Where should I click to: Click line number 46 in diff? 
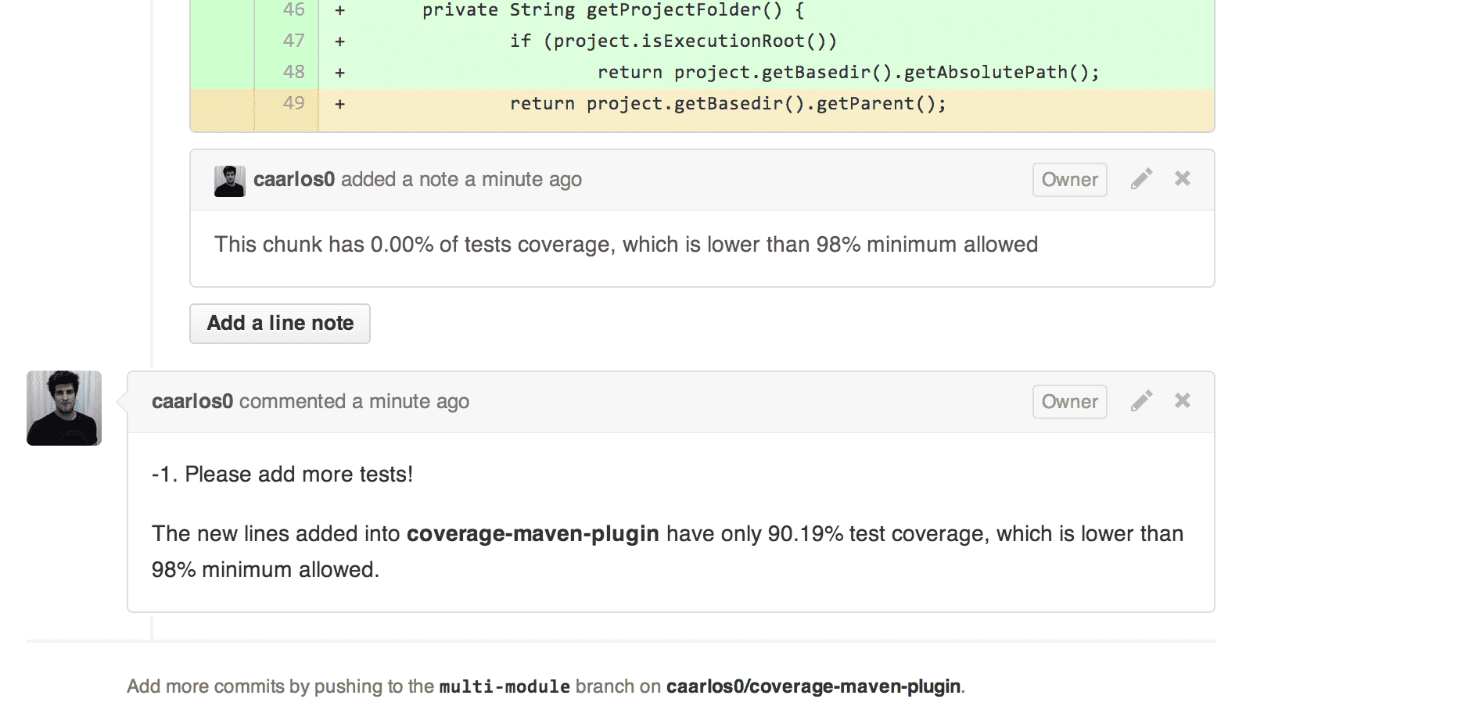click(x=294, y=10)
